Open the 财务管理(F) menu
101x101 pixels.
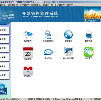pyautogui.click(x=24, y=5)
